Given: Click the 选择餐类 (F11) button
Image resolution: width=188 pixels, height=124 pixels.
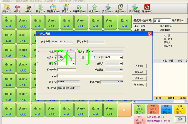Looking at the screenshot, I should [179, 21].
